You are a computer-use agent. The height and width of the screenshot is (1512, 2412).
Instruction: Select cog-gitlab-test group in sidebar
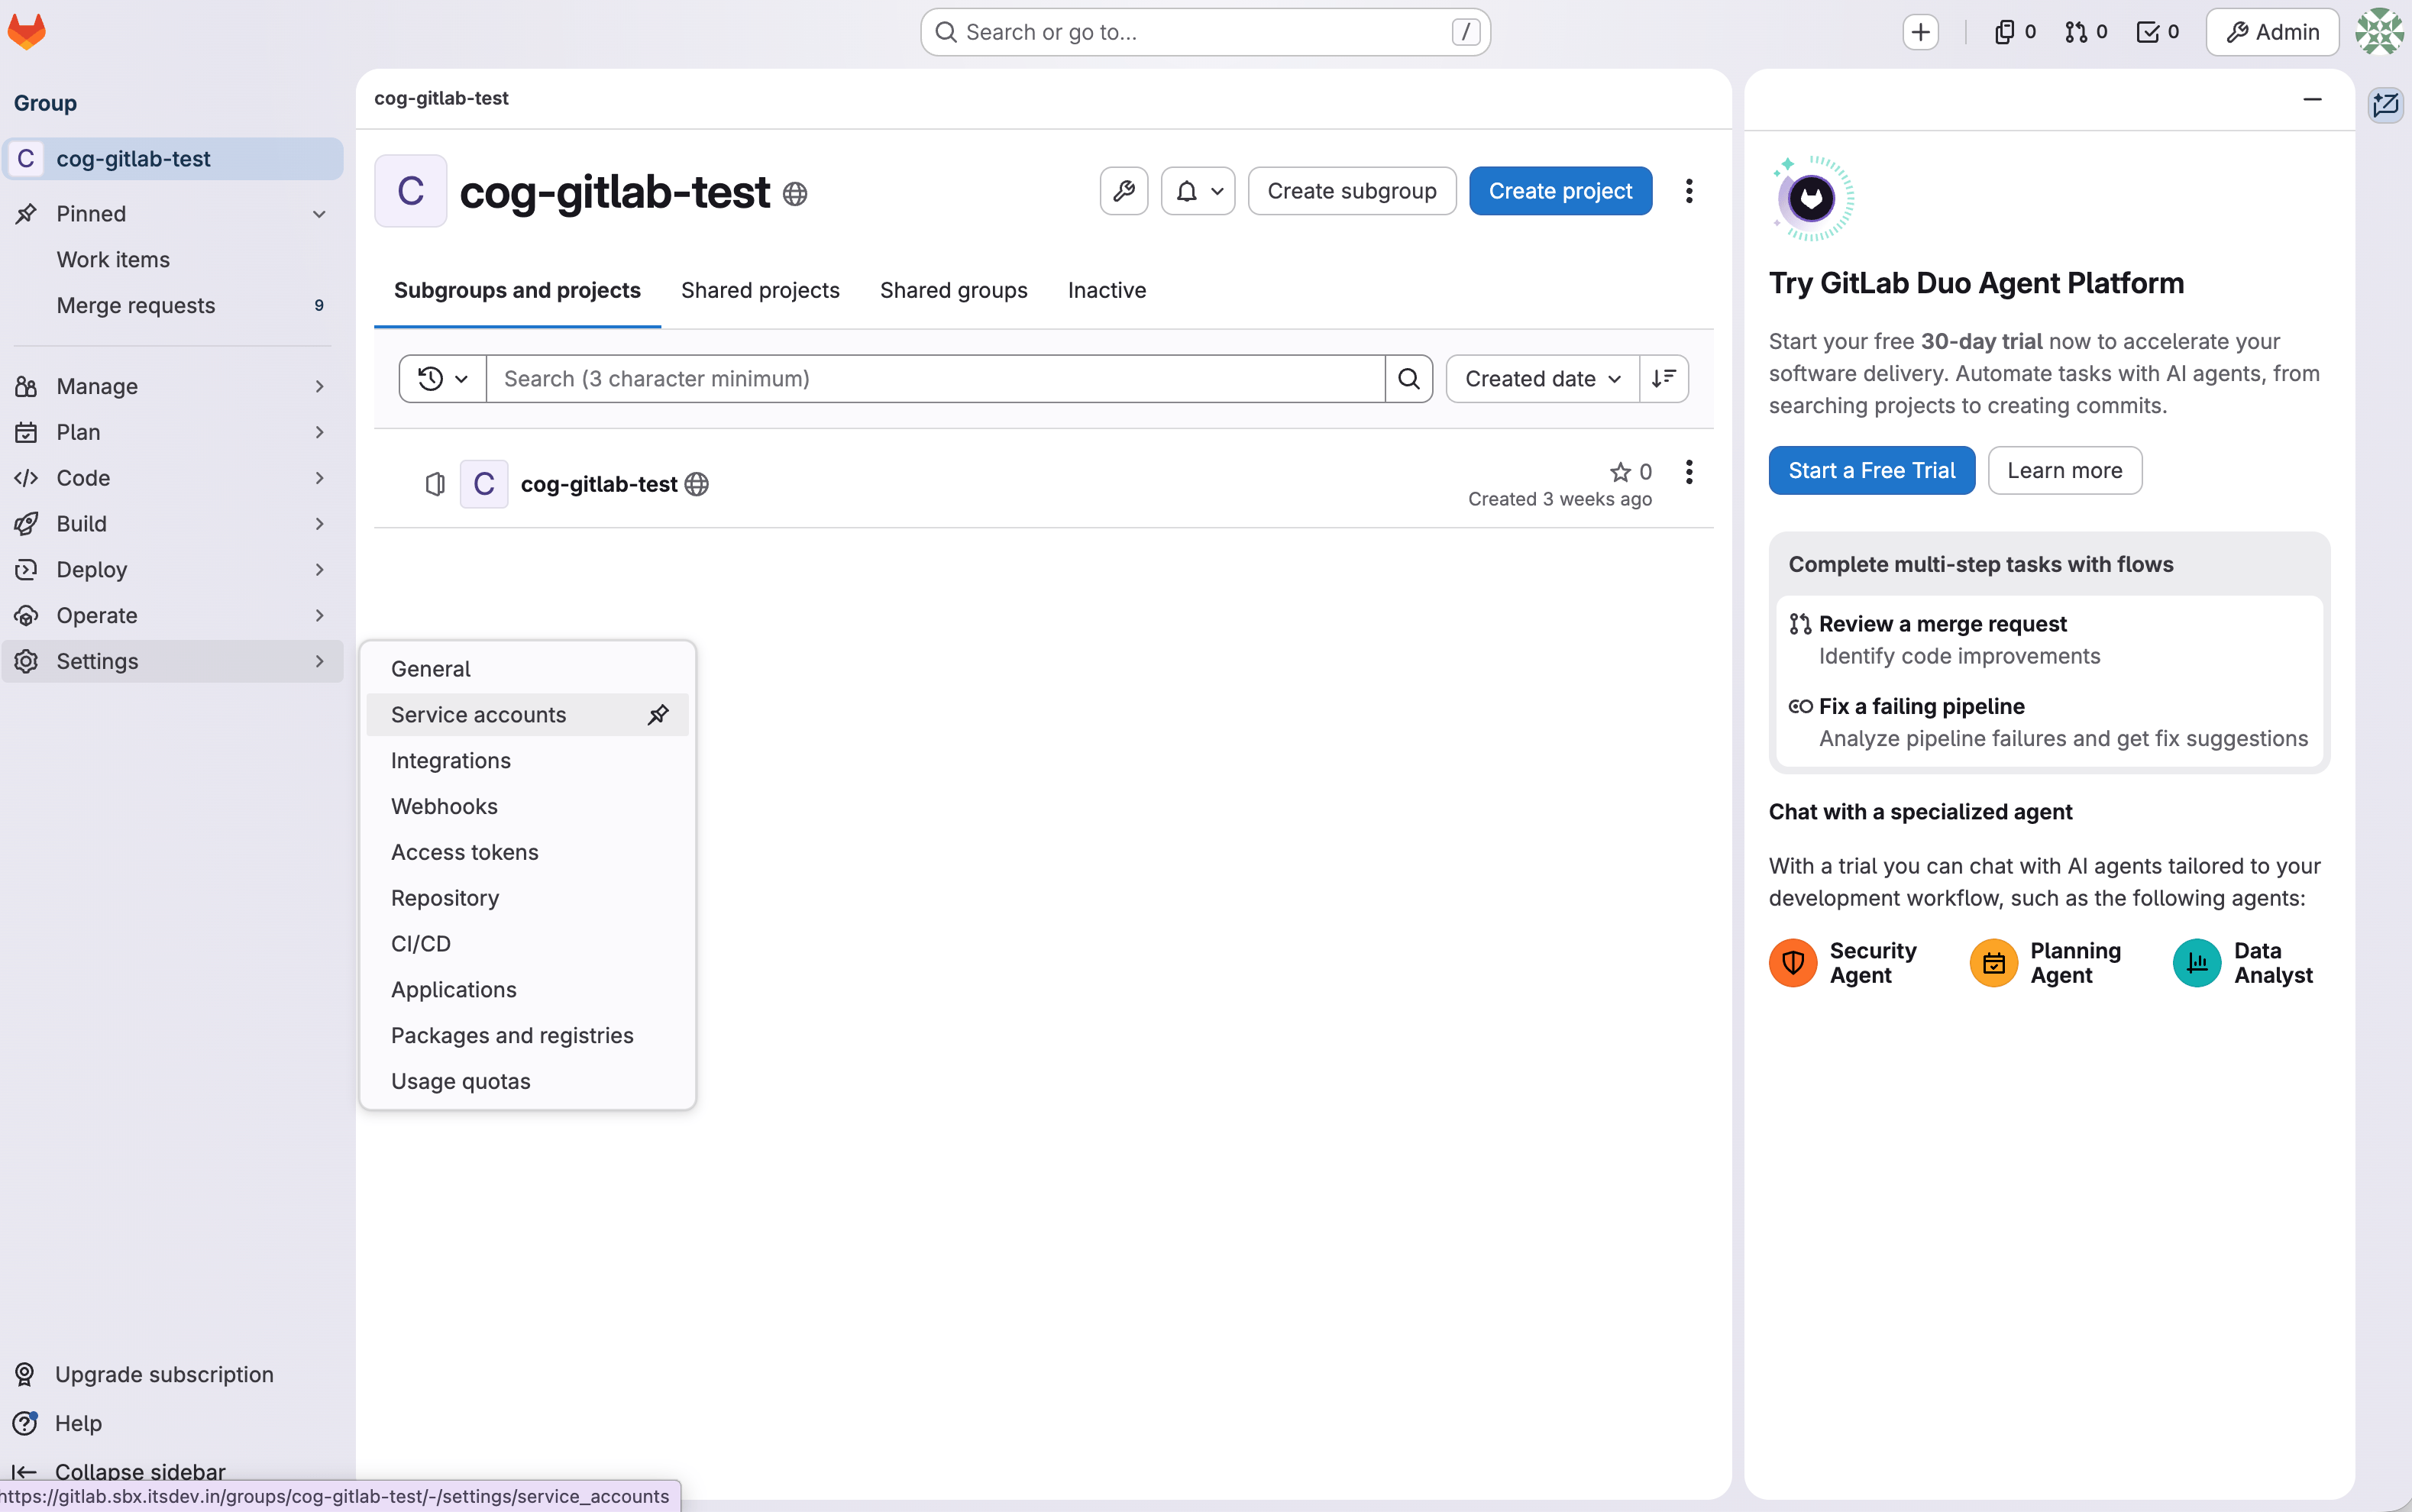[x=173, y=159]
